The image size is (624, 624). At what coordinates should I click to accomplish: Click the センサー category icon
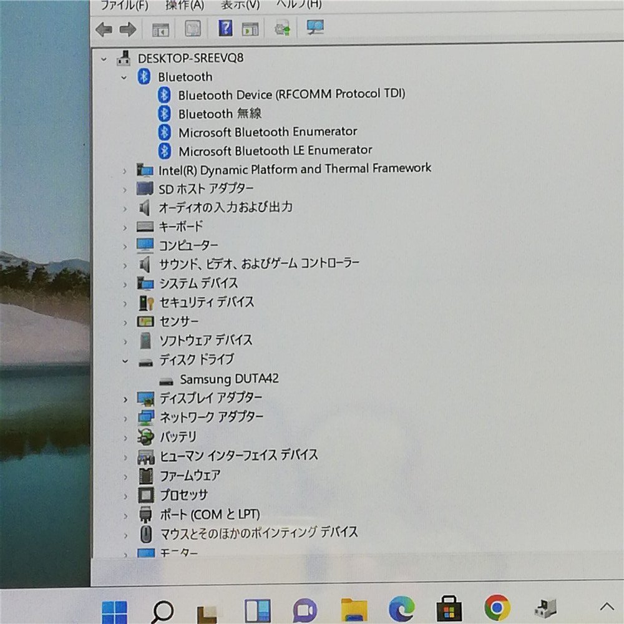[x=145, y=321]
